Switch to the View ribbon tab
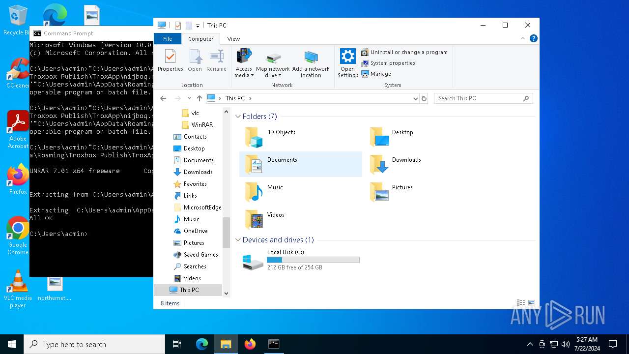 pos(233,39)
